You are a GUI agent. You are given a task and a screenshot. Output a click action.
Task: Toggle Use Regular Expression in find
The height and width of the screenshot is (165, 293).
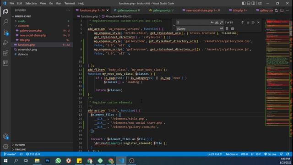(x=222, y=22)
